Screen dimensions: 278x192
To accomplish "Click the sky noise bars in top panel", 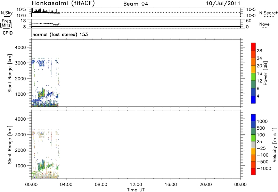I will click(x=46, y=11).
